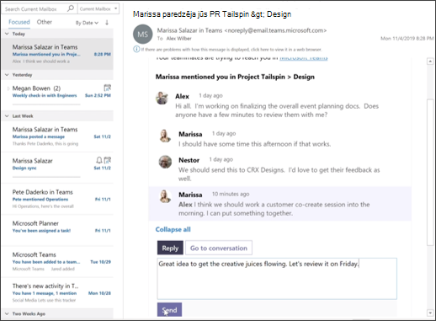Click the MS sender avatar circle
This screenshot has width=436, height=321.
click(142, 35)
